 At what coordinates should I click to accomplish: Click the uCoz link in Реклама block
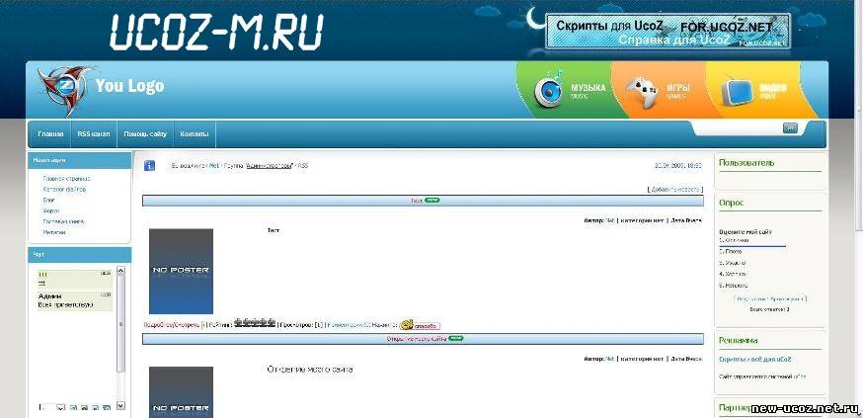(x=800, y=376)
